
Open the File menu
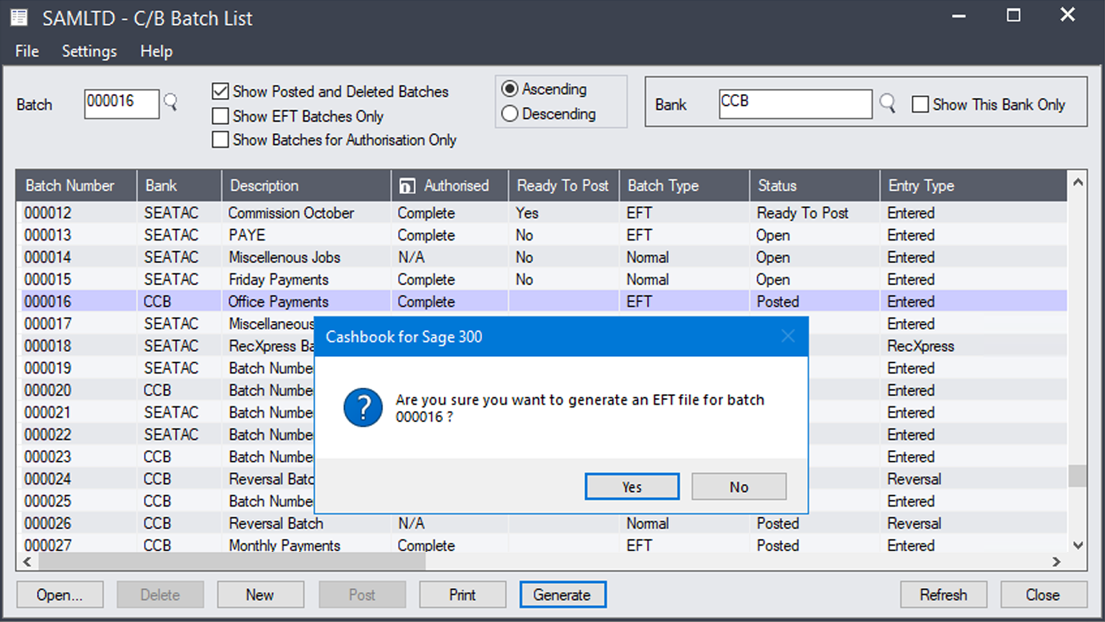tap(26, 51)
